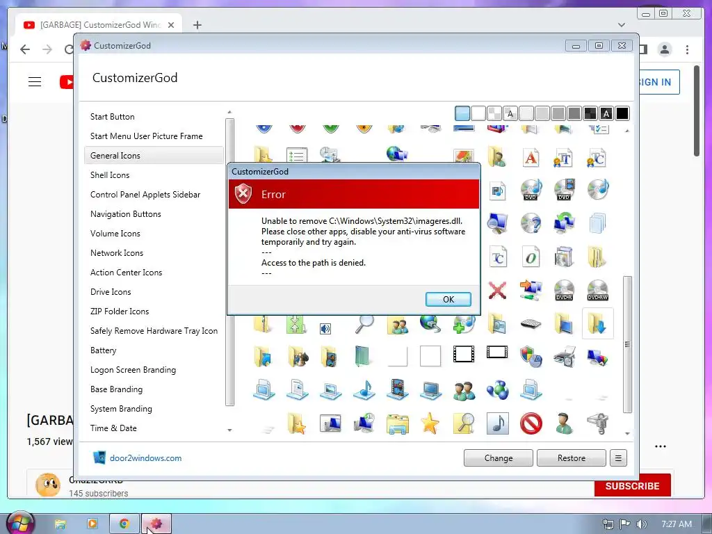Viewport: 712px width, 534px height.
Task: Click the volume speaker tray icon
Action: pyautogui.click(x=641, y=524)
